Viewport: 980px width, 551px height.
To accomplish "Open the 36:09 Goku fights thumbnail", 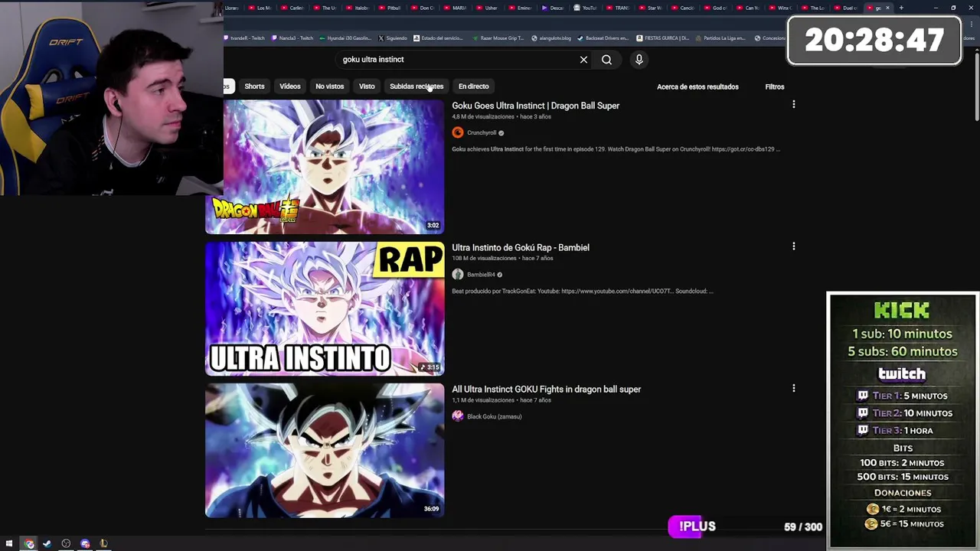I will [325, 450].
